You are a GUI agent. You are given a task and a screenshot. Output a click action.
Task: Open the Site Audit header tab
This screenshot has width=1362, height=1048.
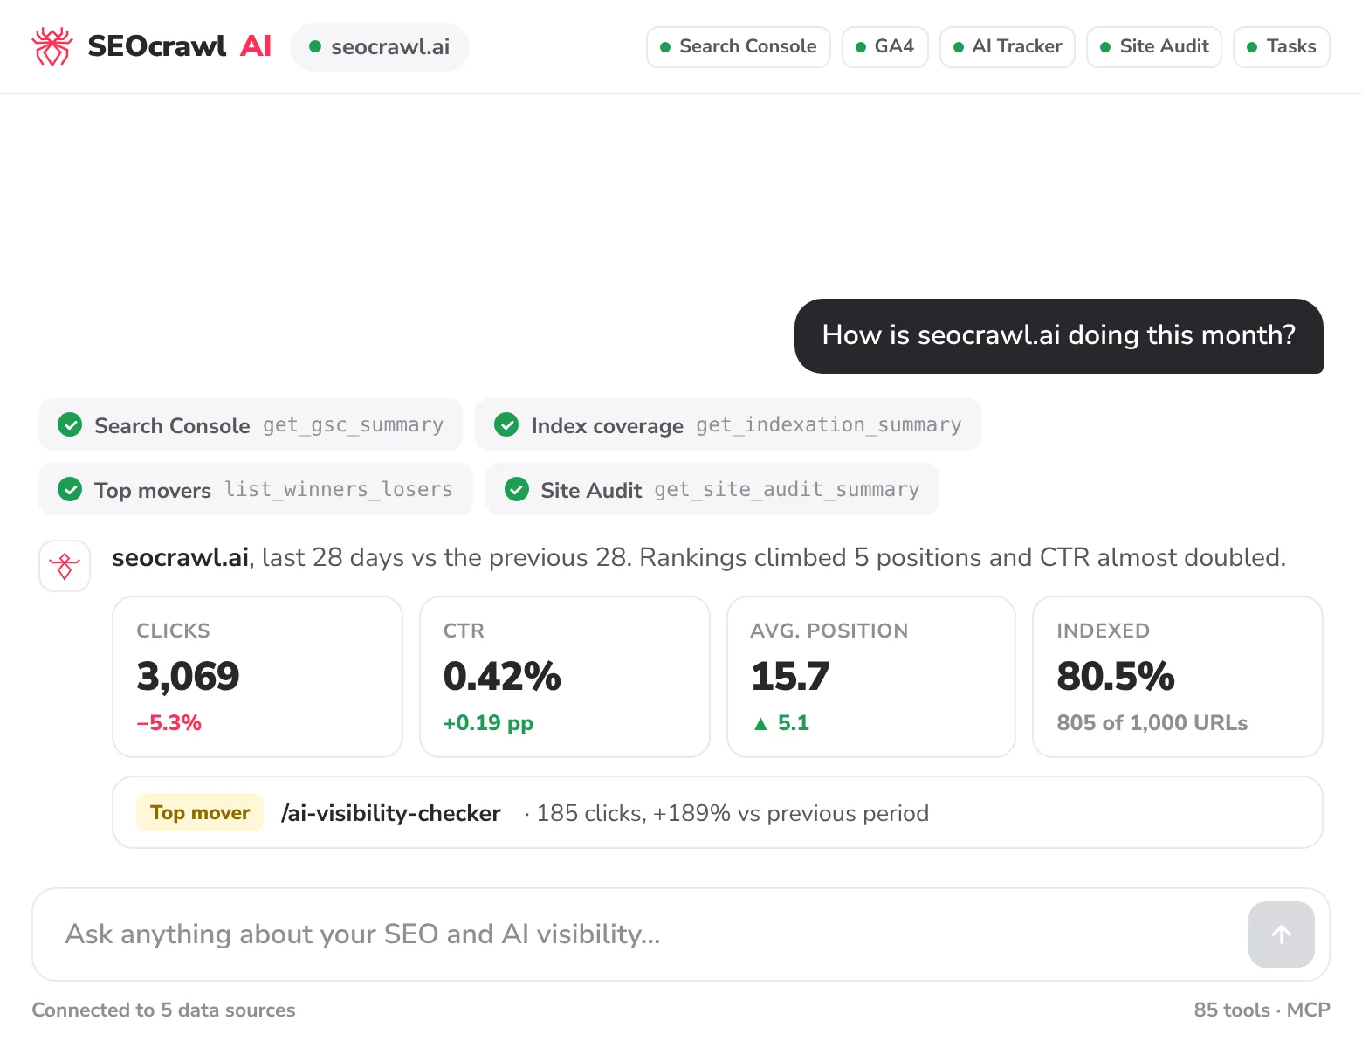[x=1154, y=46]
